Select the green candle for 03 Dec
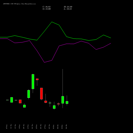 pos(63,100)
